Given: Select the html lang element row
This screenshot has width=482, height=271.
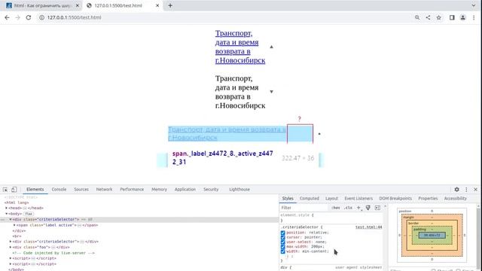Looking at the screenshot, I should [x=17, y=202].
